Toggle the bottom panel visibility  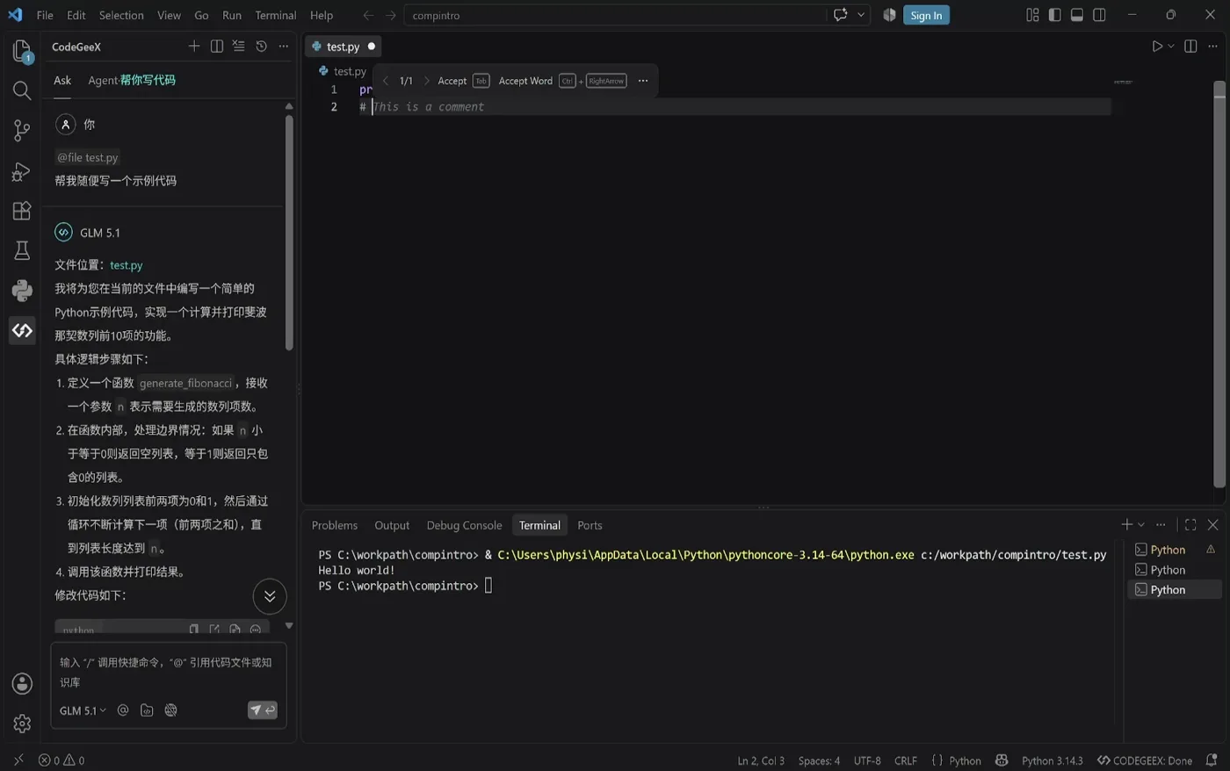point(1077,15)
